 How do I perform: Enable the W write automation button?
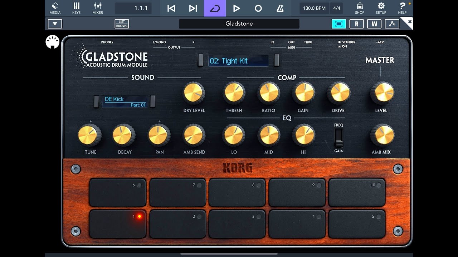pyautogui.click(x=374, y=24)
